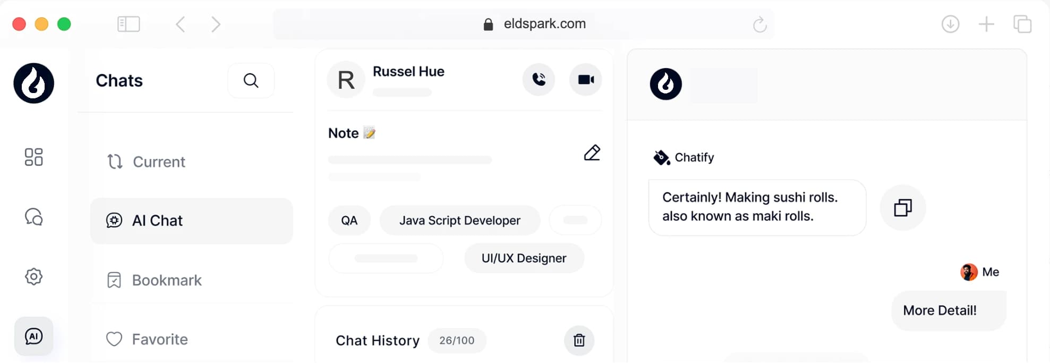The height and width of the screenshot is (363, 1050).
Task: Click the 26/100 chat history counter
Action: (457, 340)
